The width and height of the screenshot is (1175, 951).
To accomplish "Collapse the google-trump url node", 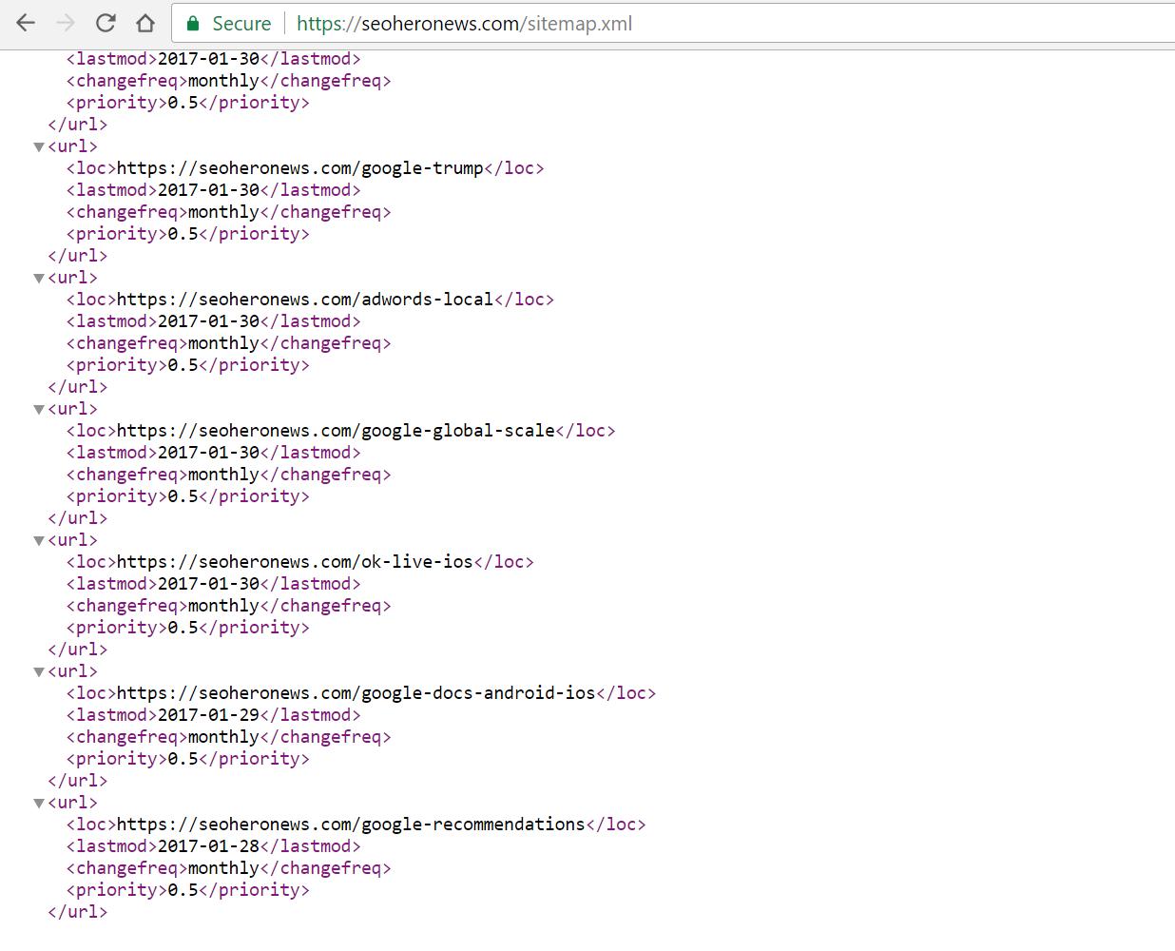I will point(39,146).
